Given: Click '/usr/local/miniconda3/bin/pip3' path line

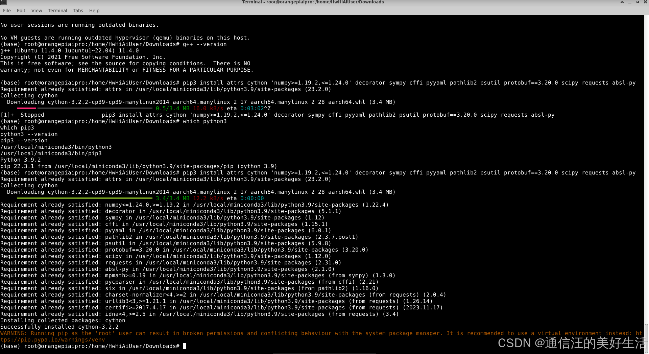Looking at the screenshot, I should (x=51, y=154).
